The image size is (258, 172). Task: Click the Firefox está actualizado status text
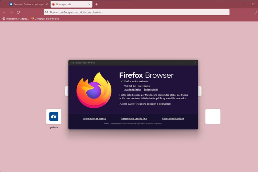(136, 81)
